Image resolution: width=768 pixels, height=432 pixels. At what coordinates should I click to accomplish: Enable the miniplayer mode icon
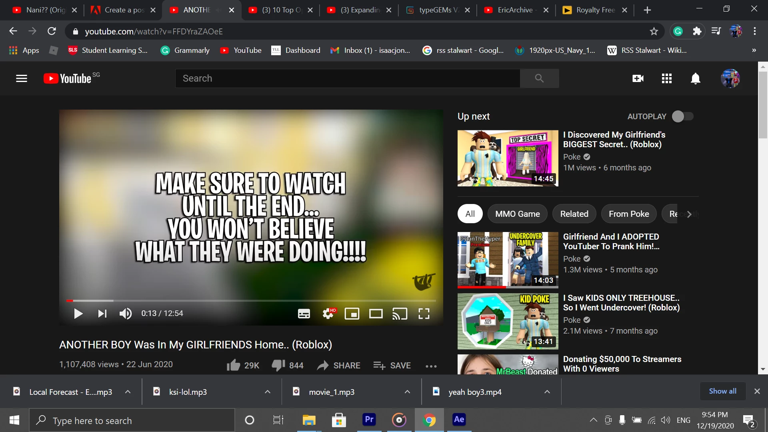click(352, 314)
